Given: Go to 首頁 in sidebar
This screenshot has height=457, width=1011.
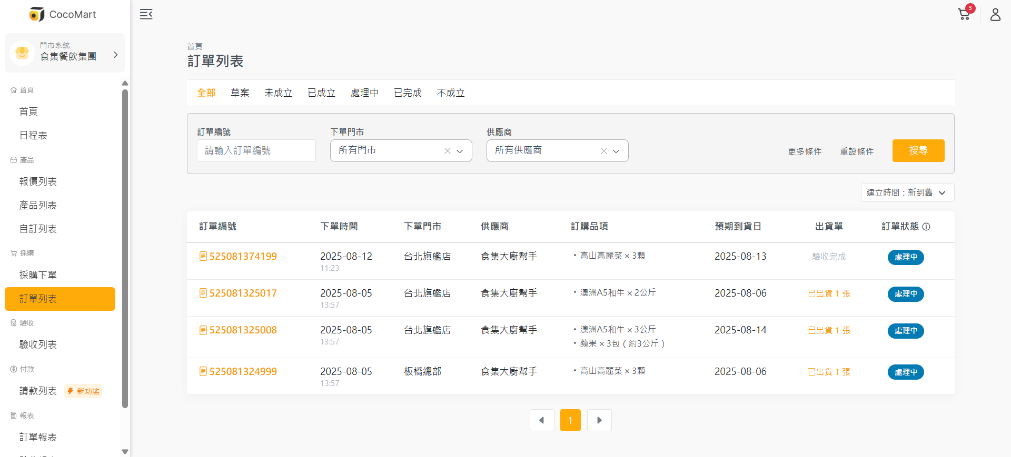Looking at the screenshot, I should click(x=28, y=111).
